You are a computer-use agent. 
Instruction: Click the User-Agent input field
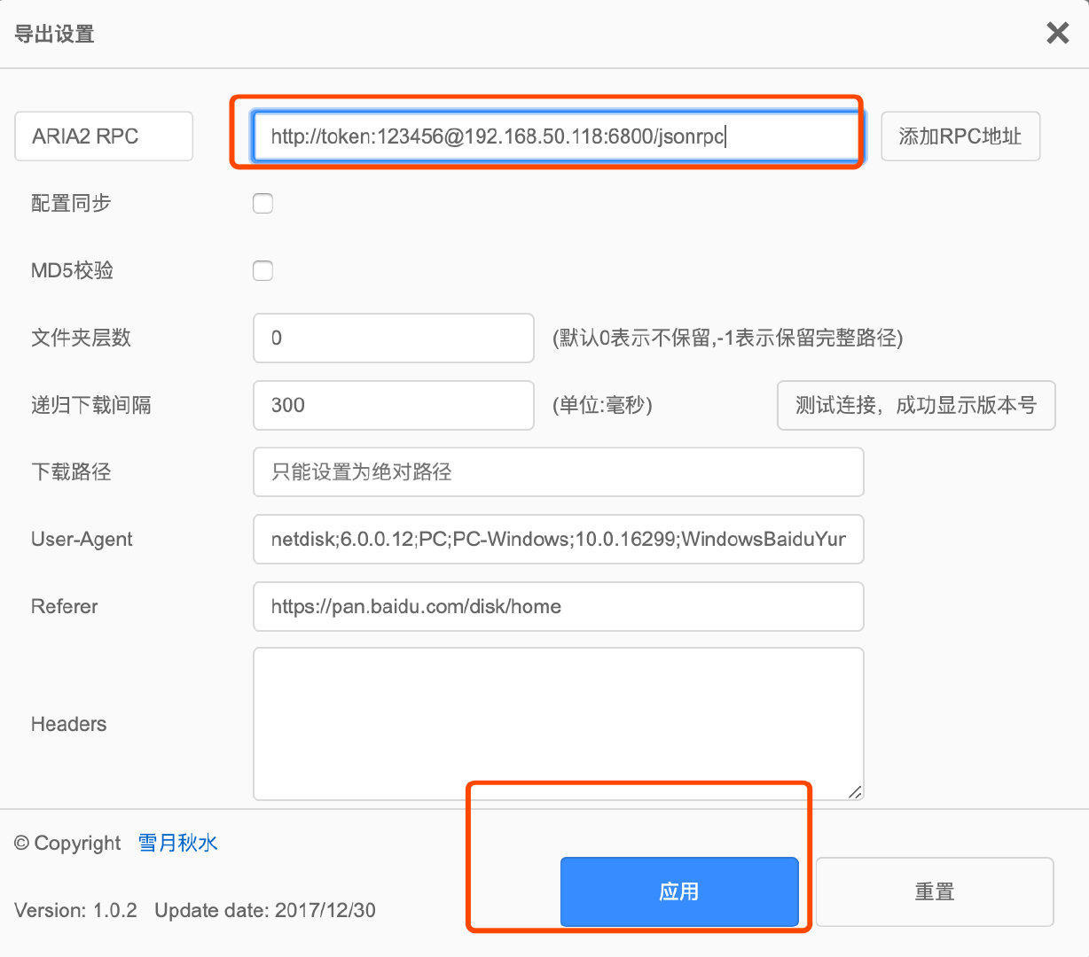[x=558, y=540]
